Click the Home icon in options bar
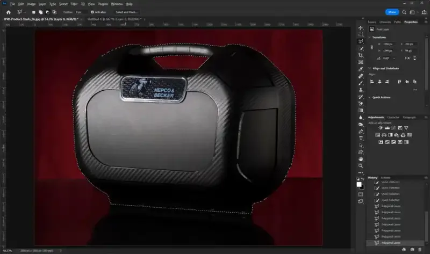The width and height of the screenshot is (430, 254). tap(8, 11)
